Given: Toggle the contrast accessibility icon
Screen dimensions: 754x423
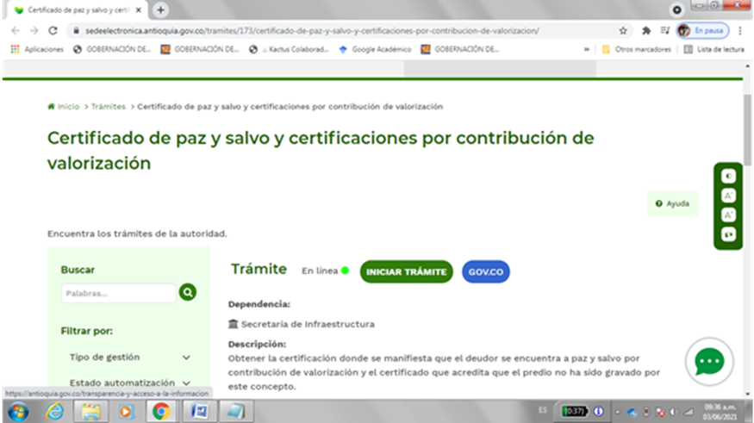Looking at the screenshot, I should tap(728, 177).
